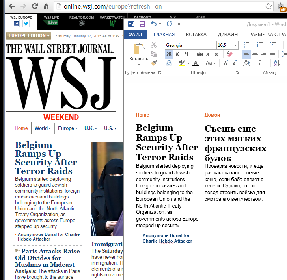287x280 pixels.
Task: Click the woman in niqab photo
Action: click(x=108, y=189)
